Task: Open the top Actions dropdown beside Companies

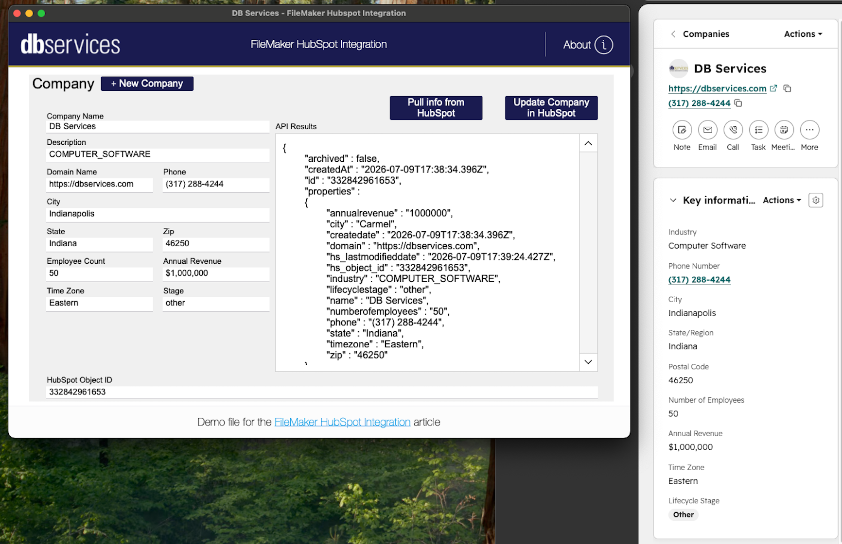Action: coord(803,34)
